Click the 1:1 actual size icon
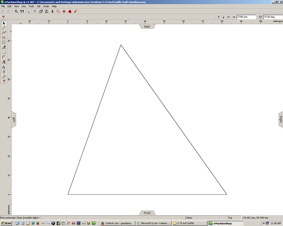The width and height of the screenshot is (283, 226). pyautogui.click(x=22, y=11)
